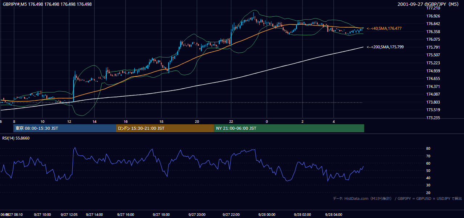
Task: Click the time label 9/27 18:00
Action: click(x=161, y=215)
